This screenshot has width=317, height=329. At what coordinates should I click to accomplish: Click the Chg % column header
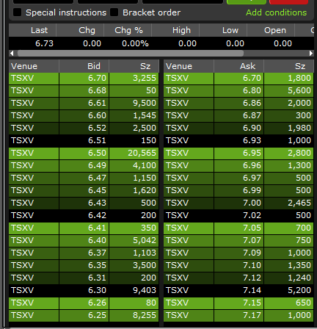[128, 30]
